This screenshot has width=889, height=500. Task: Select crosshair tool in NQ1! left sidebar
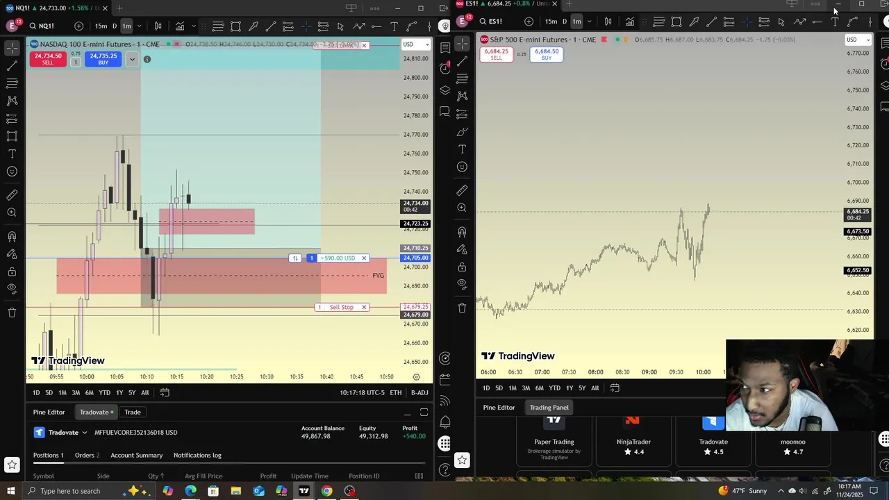coord(12,48)
